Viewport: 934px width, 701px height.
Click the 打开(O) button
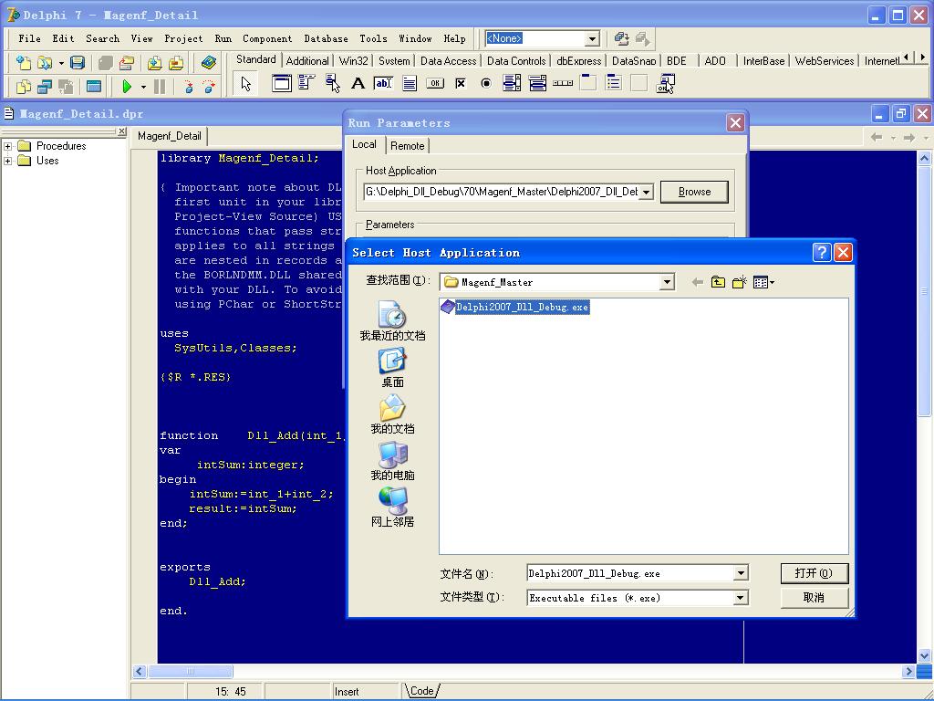pos(814,573)
